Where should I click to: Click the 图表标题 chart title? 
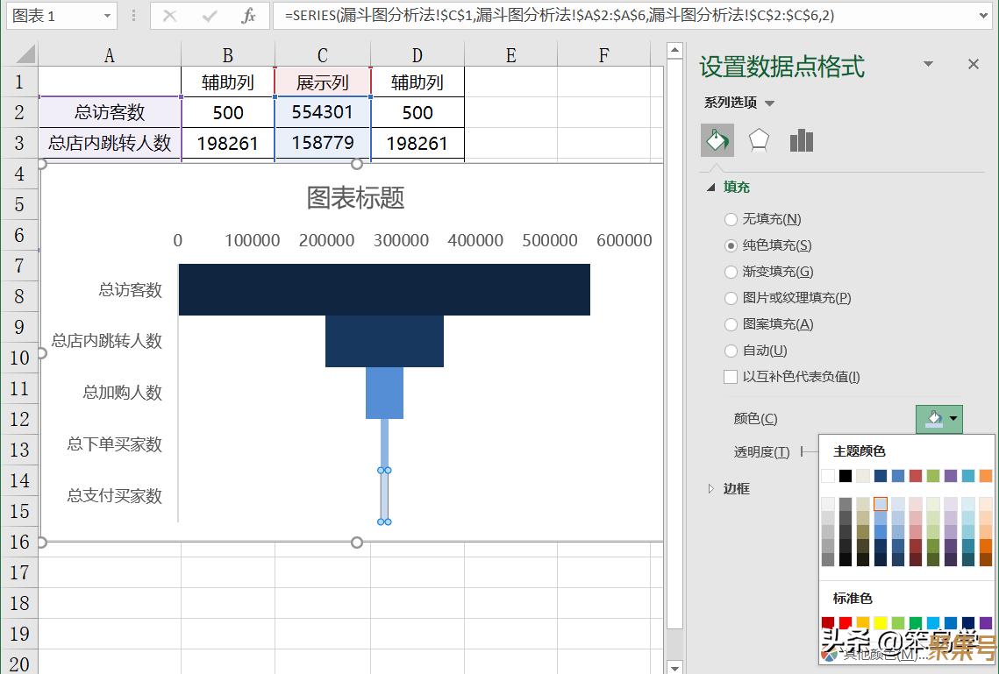[355, 197]
